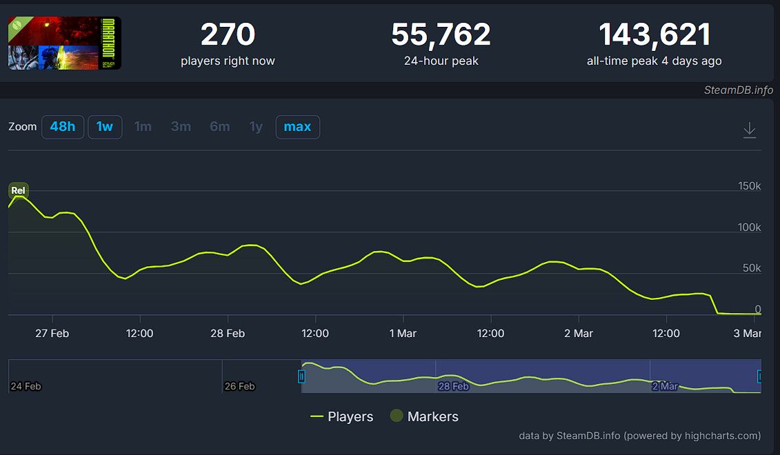Toggle the Players series in legend
780x455 pixels.
pos(342,416)
